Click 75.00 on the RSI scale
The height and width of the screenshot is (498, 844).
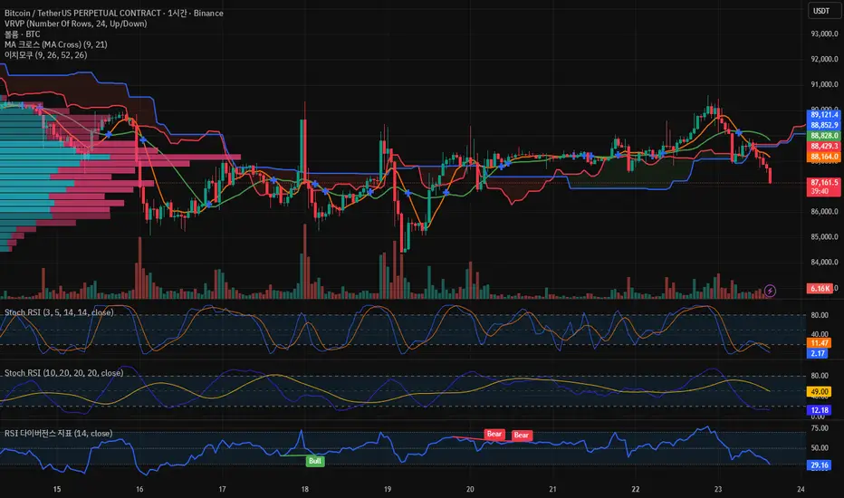[x=820, y=428]
